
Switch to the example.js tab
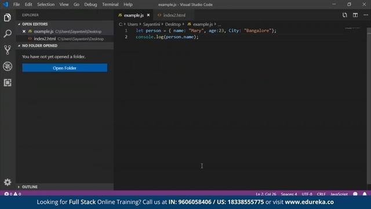point(134,15)
